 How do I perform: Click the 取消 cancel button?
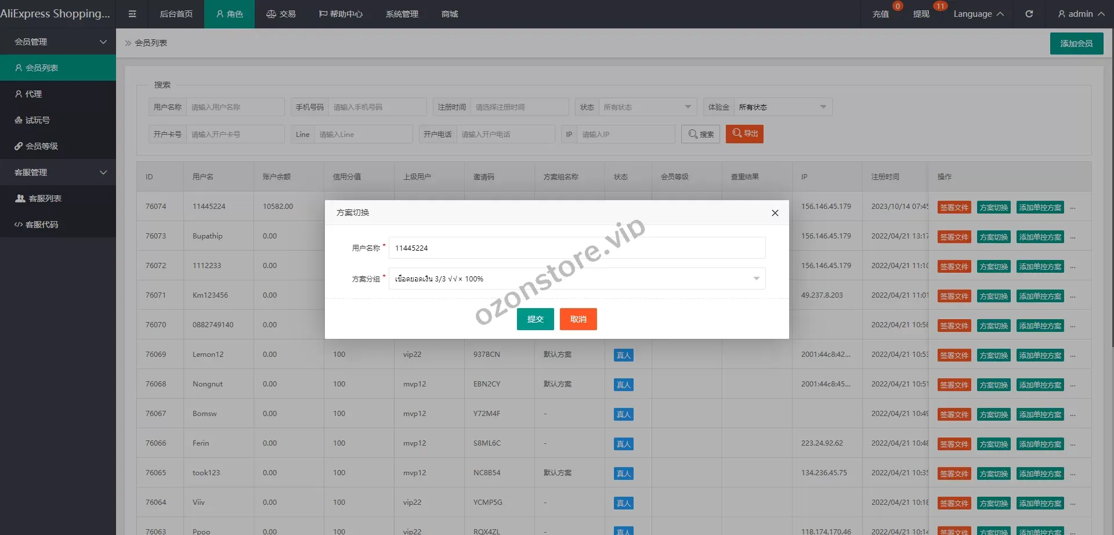pos(578,319)
